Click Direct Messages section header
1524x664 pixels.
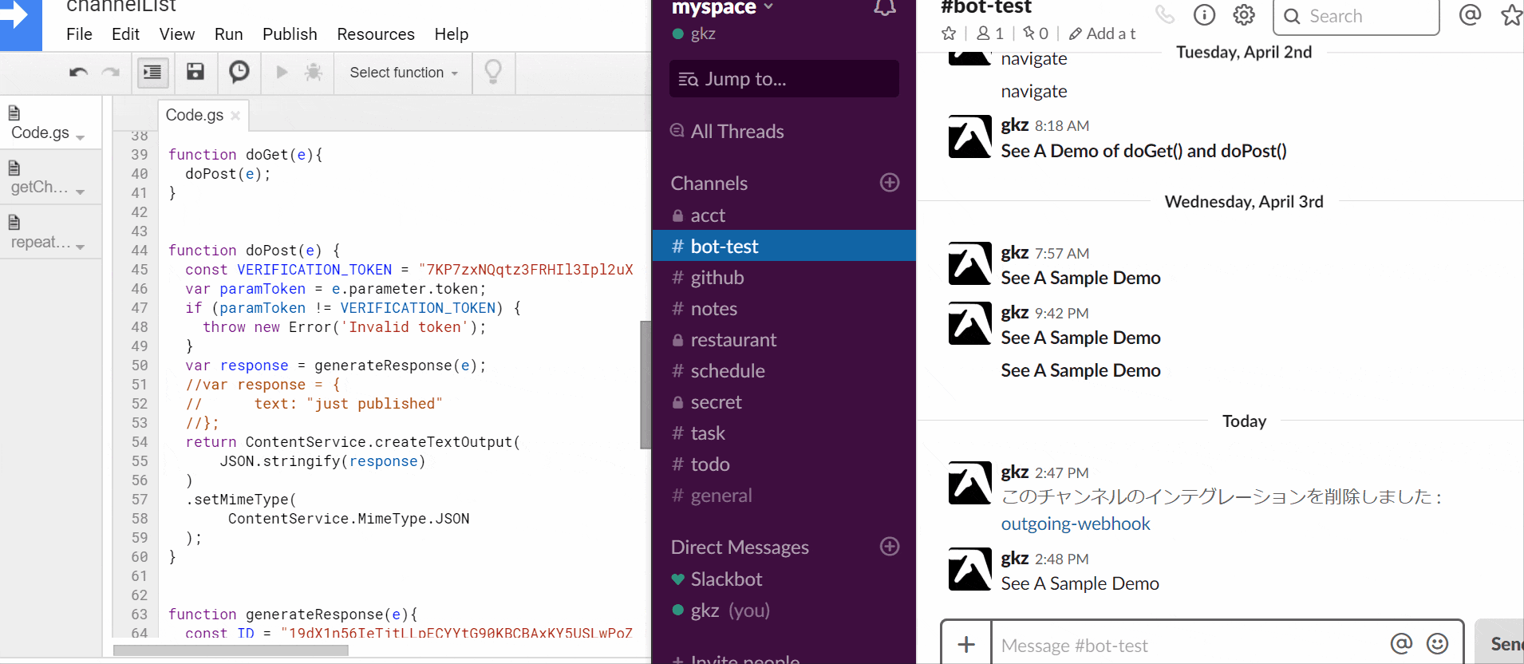tap(740, 547)
